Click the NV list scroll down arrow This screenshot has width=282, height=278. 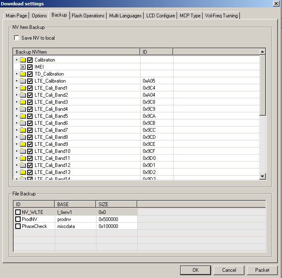pyautogui.click(x=262, y=176)
